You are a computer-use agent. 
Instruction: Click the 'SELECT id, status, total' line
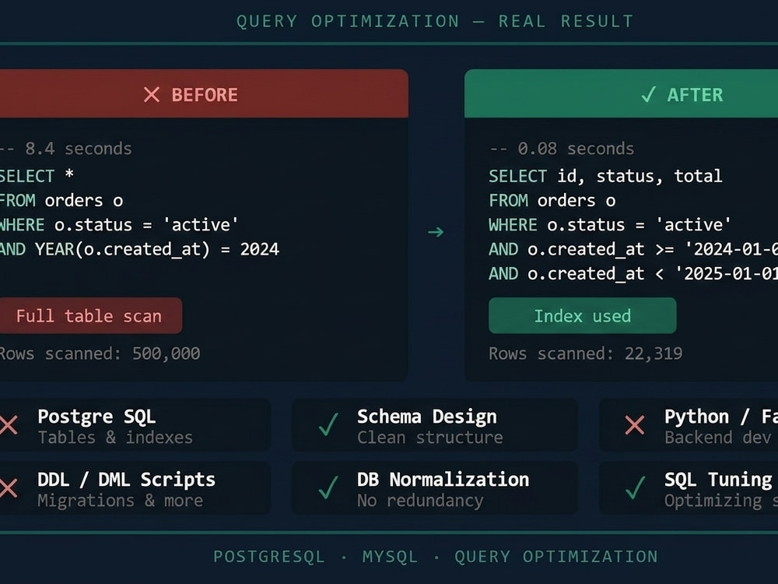[x=605, y=176]
